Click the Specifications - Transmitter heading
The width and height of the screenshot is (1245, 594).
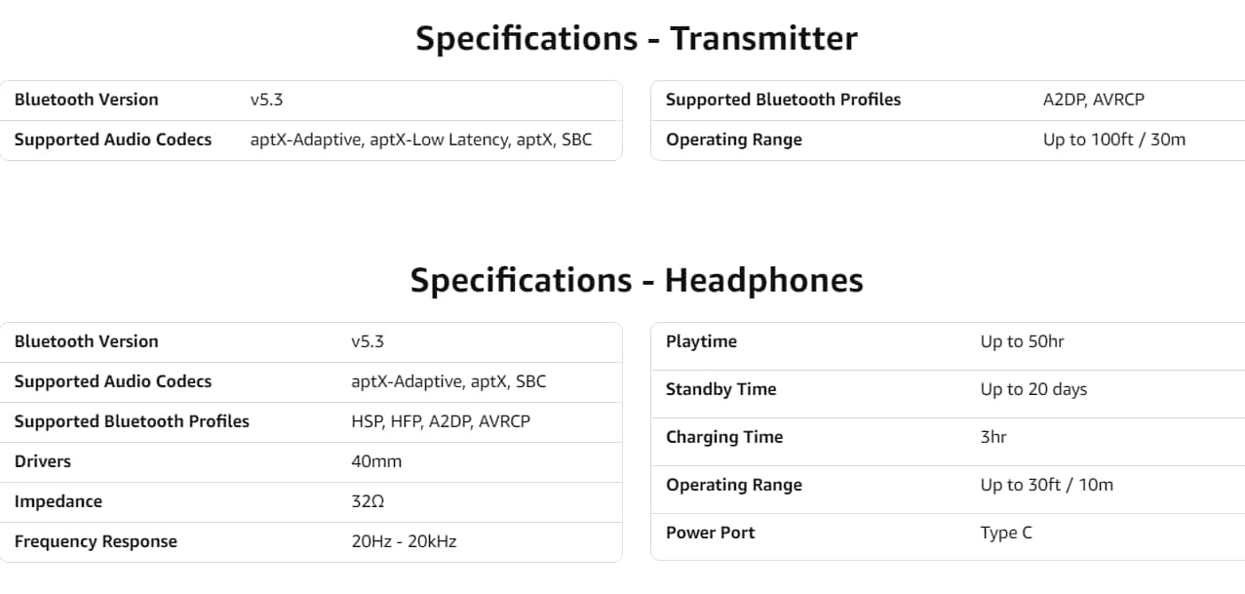point(636,39)
